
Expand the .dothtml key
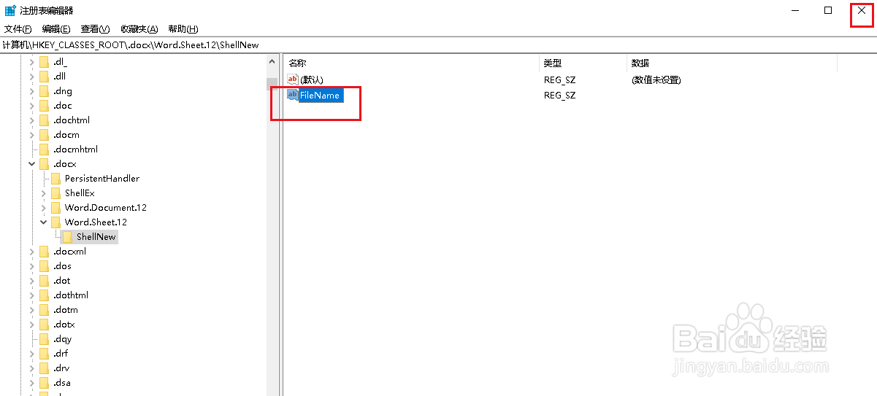(31, 295)
